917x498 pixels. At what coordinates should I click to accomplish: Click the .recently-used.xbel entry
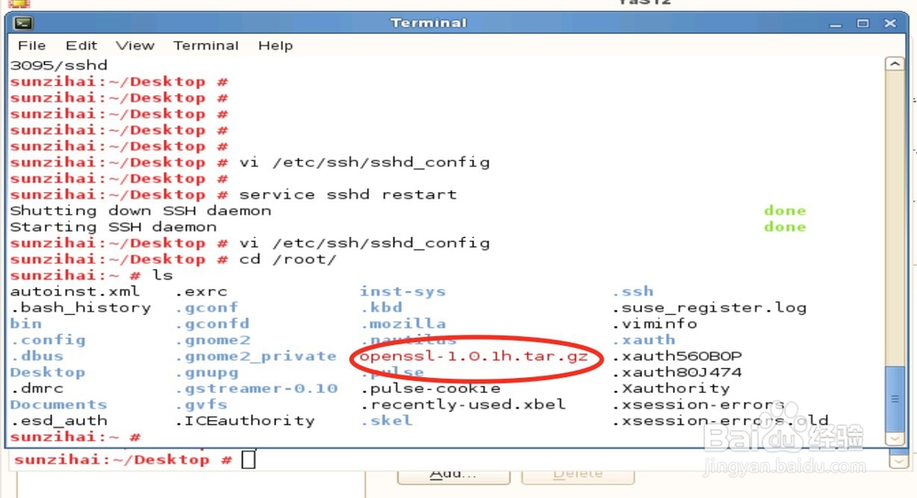[462, 405]
